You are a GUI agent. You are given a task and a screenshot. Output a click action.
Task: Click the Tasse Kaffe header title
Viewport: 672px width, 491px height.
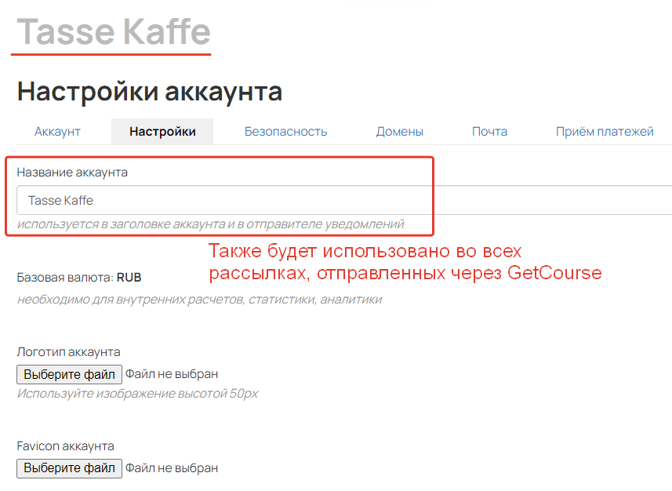pyautogui.click(x=114, y=31)
